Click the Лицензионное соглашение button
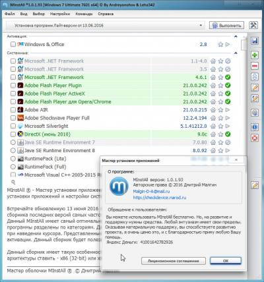 174,261
